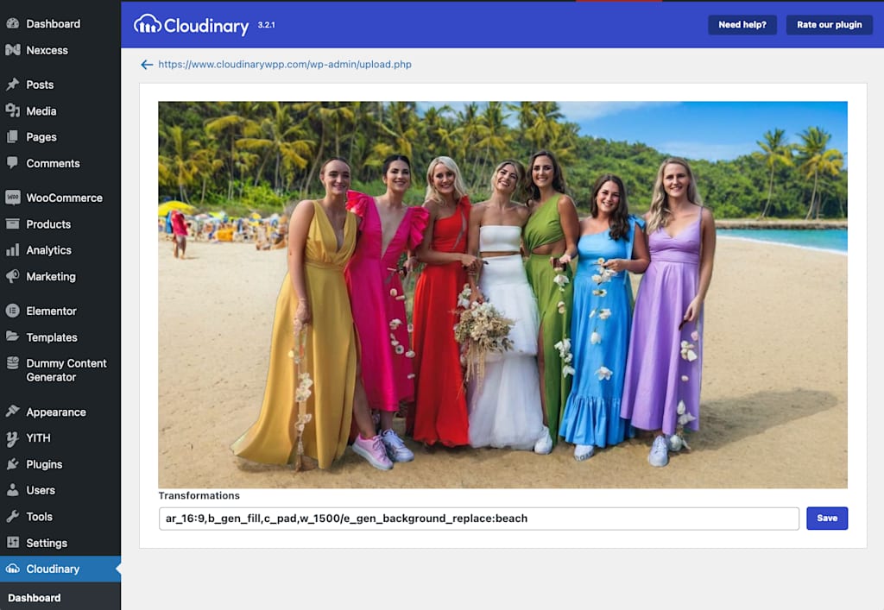Click the Need help? button
Screen dimensions: 884x610
click(x=742, y=25)
